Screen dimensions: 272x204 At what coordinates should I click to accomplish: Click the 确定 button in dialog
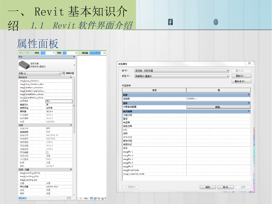coord(208,187)
